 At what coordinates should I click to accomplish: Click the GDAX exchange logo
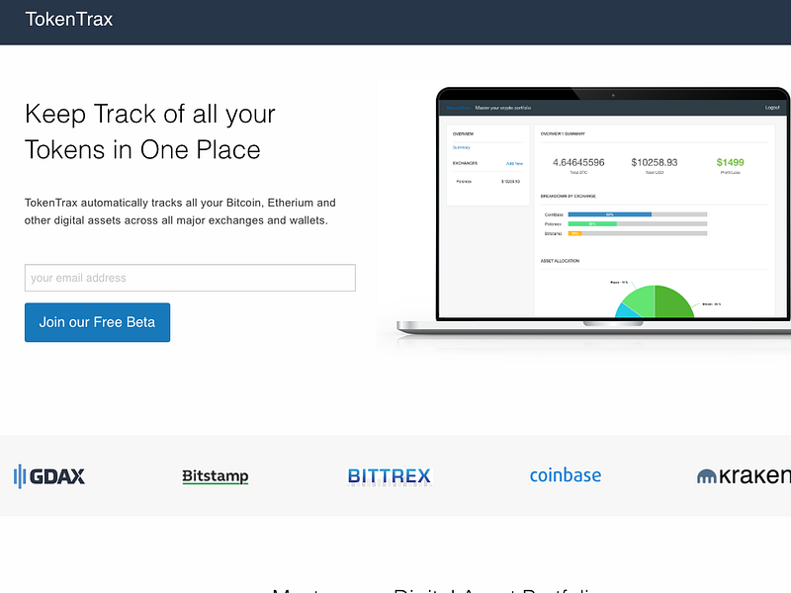pyautogui.click(x=48, y=476)
